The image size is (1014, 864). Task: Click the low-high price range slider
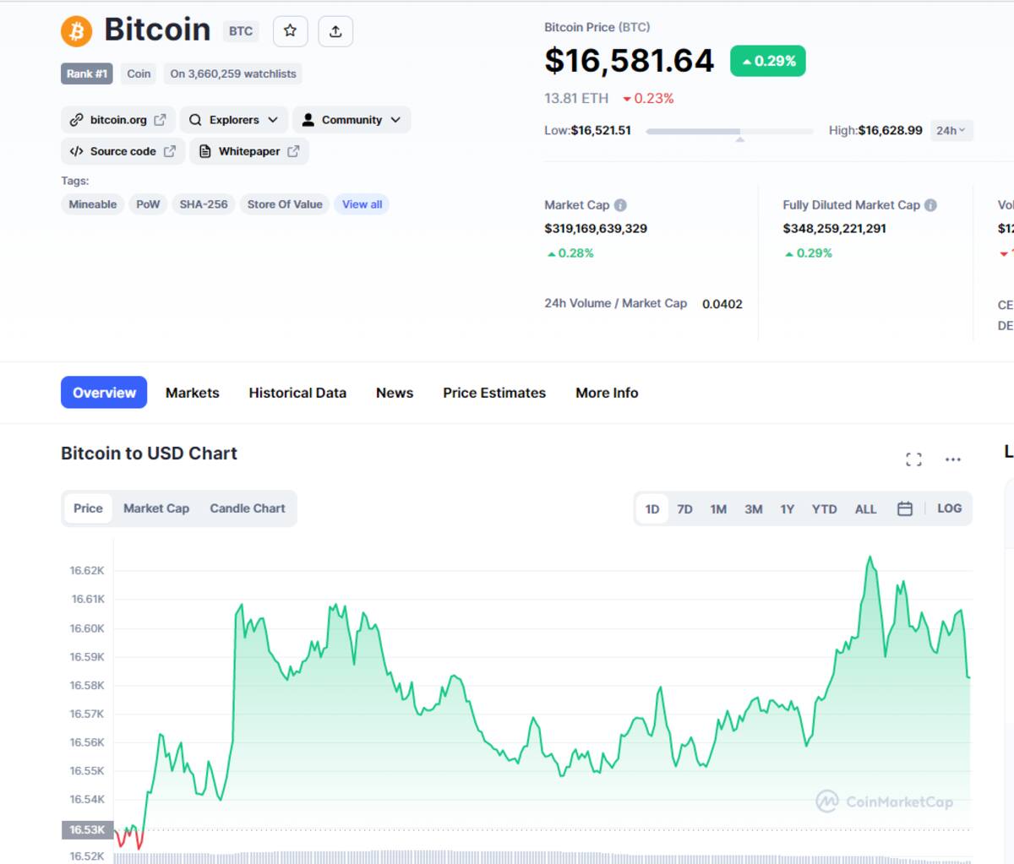coord(729,132)
